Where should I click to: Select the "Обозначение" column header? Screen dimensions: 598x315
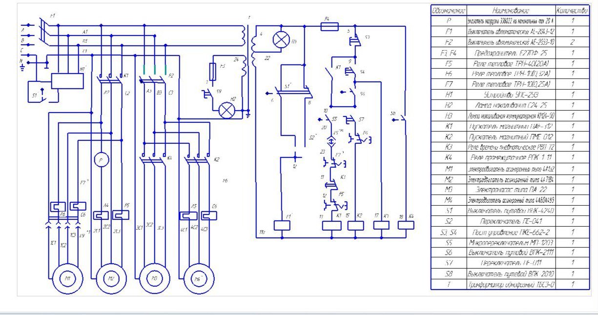pos(449,11)
